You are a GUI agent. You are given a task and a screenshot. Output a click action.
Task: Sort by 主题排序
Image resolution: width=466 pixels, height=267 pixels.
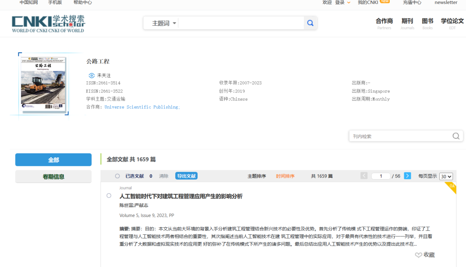257,176
